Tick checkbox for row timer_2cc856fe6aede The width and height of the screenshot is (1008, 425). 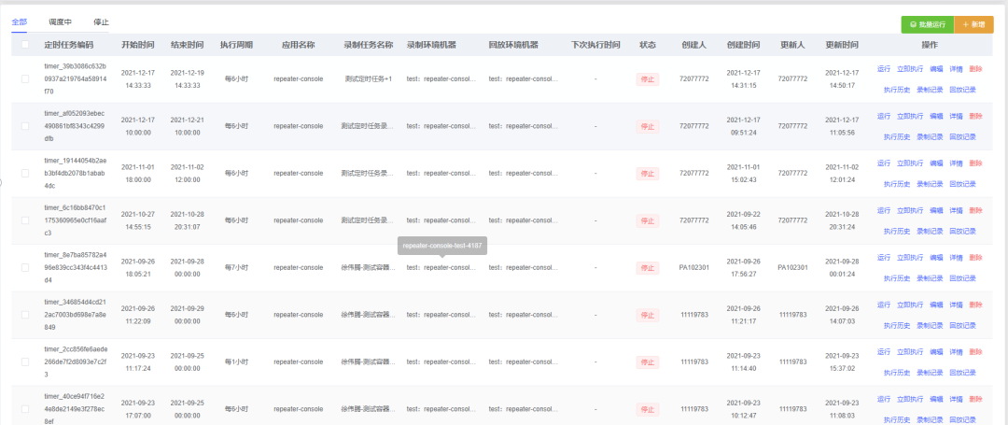pyautogui.click(x=25, y=362)
